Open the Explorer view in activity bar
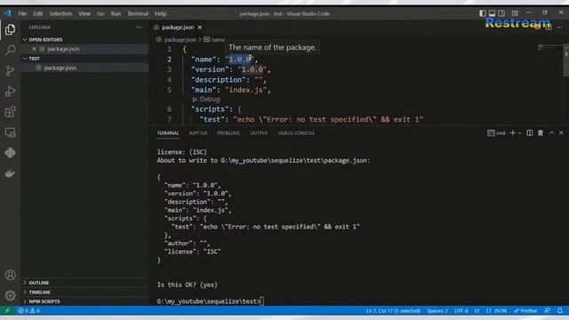Image resolution: width=569 pixels, height=320 pixels. [x=10, y=29]
